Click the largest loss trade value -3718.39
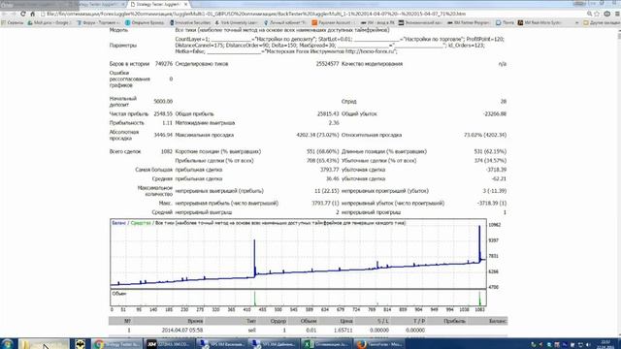The image size is (621, 349). (x=496, y=170)
